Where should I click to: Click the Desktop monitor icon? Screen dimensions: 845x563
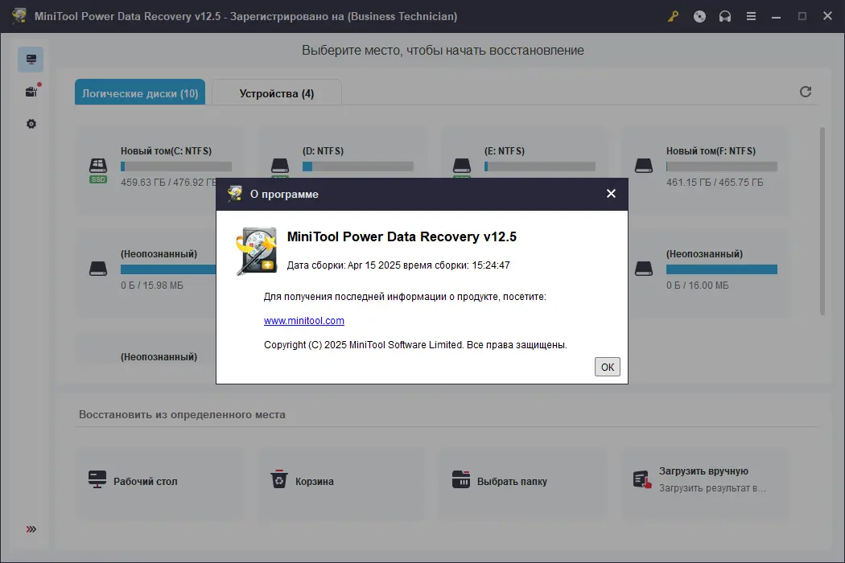(x=97, y=479)
